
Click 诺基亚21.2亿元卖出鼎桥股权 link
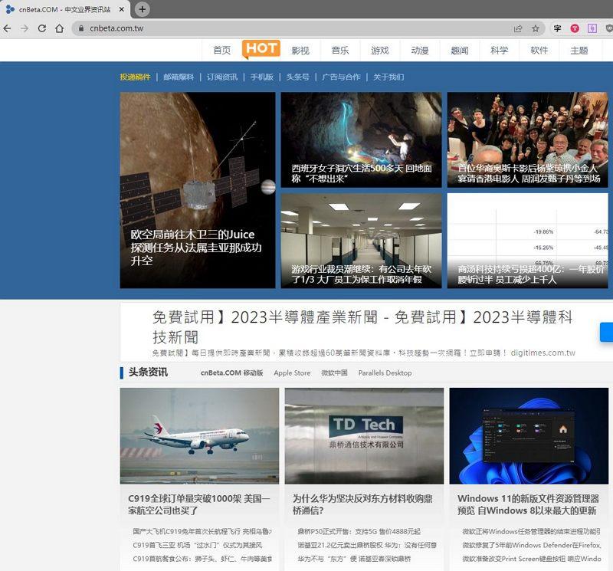[x=367, y=545]
